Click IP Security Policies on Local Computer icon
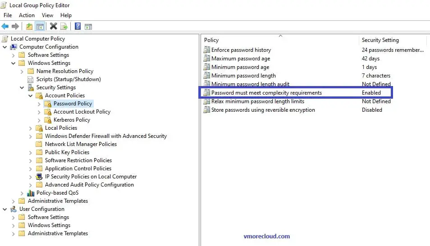The image size is (430, 246). point(39,177)
